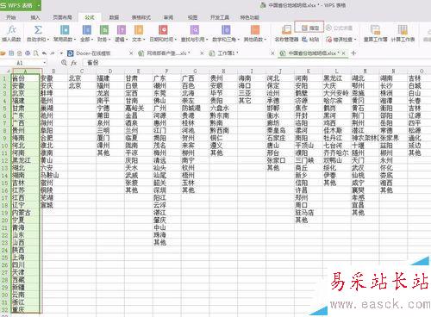This screenshot has width=431, height=317.
Task: Click the fx icon beside formula bar
Action: point(74,62)
